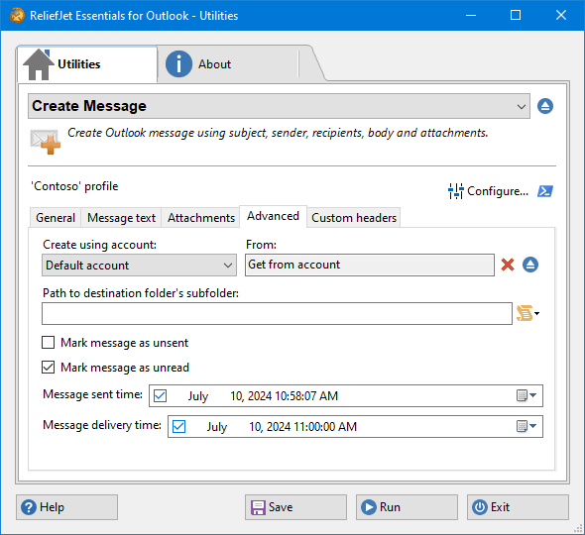The image size is (585, 535).
Task: Click the red X to clear From field
Action: [508, 265]
